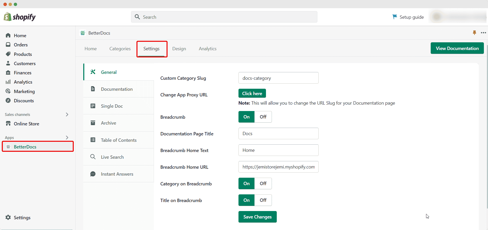The image size is (488, 230).
Task: Pin the BetterDocs app with pin icon
Action: coord(474,33)
